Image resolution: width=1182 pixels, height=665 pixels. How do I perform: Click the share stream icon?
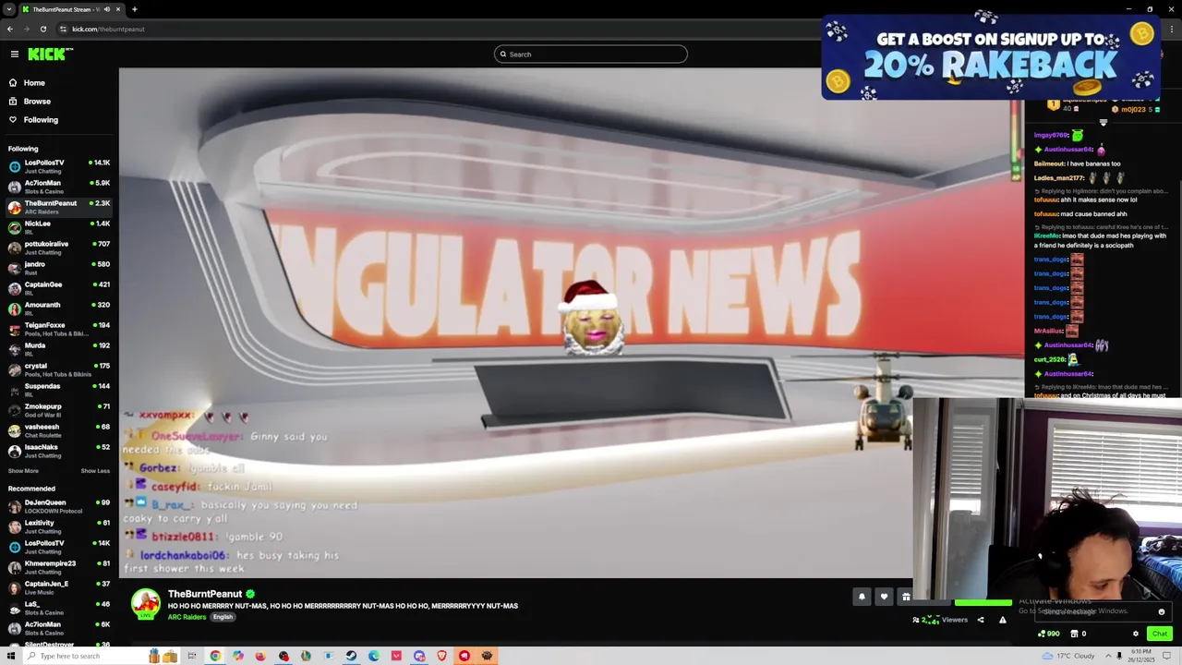pos(981,620)
